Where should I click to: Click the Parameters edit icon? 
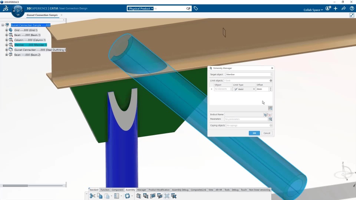click(270, 119)
